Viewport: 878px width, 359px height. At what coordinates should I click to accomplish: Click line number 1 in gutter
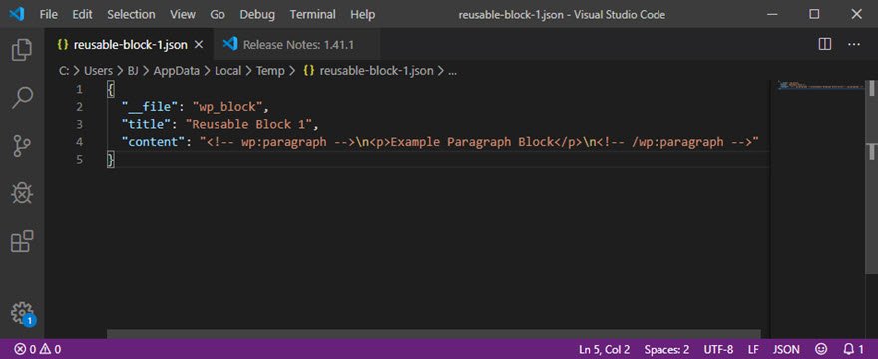pos(79,89)
